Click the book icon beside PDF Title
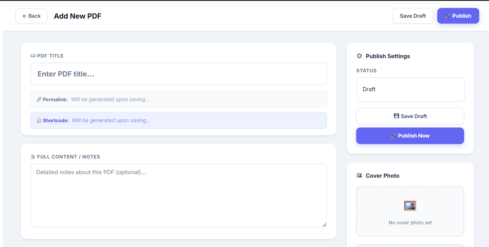The height and width of the screenshot is (247, 489). [33, 56]
